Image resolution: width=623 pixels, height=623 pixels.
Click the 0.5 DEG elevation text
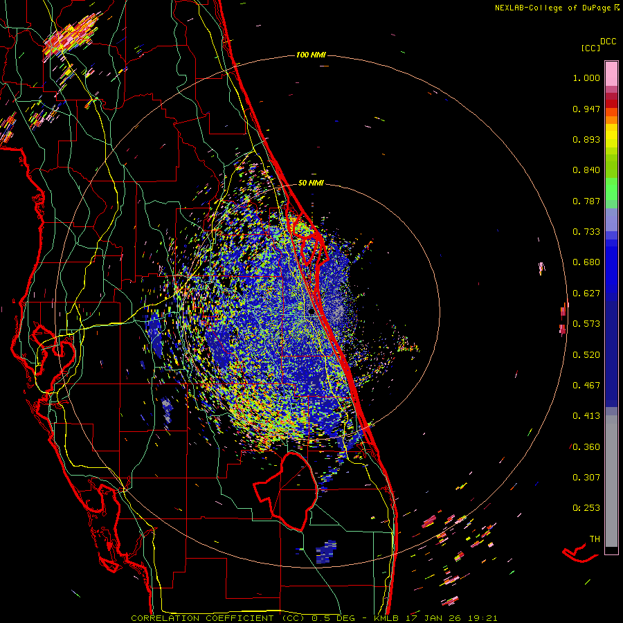tap(334, 618)
